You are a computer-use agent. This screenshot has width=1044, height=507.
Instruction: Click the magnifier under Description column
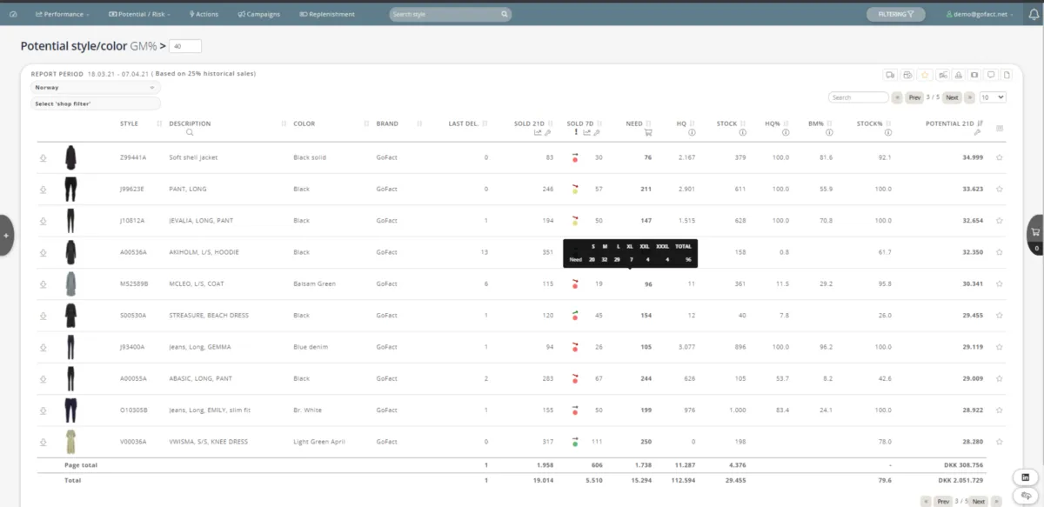point(190,132)
